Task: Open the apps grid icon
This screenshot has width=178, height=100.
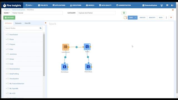Action: pos(167,5)
